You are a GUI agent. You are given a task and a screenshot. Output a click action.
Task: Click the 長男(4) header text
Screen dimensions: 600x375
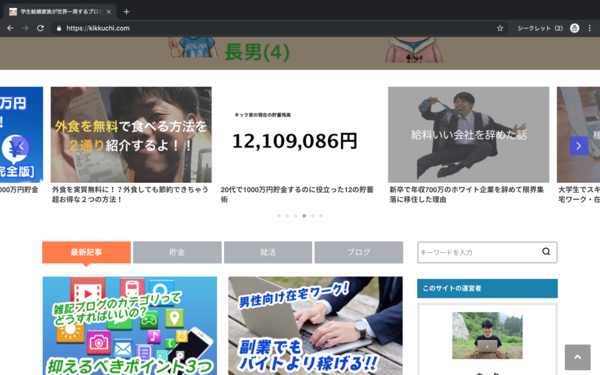pyautogui.click(x=257, y=52)
